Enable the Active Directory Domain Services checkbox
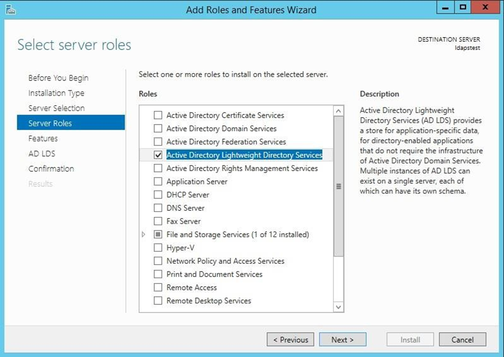Image resolution: width=504 pixels, height=357 pixels. (158, 129)
